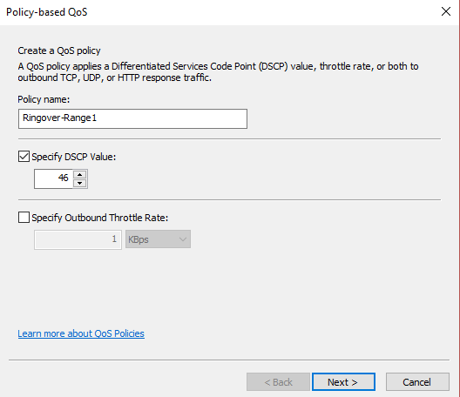The image size is (460, 397).
Task: Enable the Specify Outbound Throttle Rate checkbox
Action: 24,218
